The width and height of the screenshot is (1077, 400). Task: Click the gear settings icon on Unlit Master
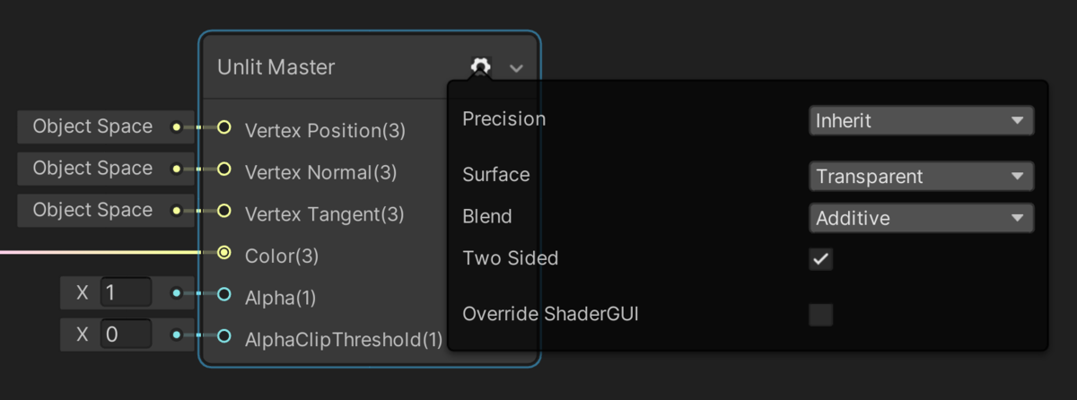pos(480,67)
